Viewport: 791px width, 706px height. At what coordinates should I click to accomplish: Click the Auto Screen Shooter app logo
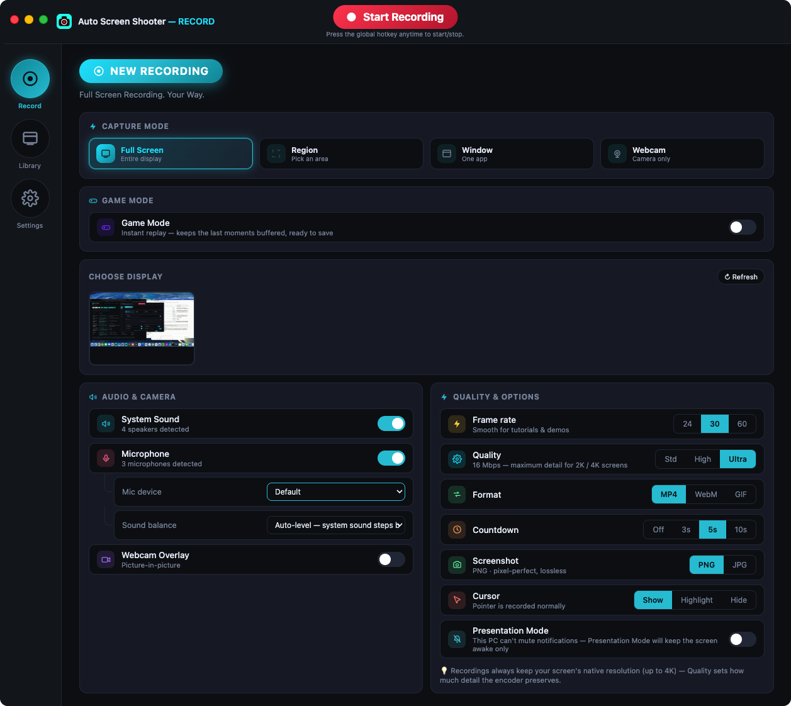64,21
